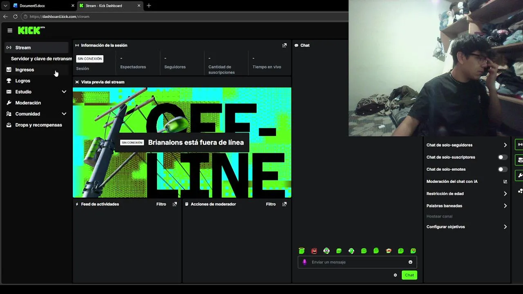Screen dimensions: 523x294
Task: Click the KICK logo
Action: coord(31,30)
